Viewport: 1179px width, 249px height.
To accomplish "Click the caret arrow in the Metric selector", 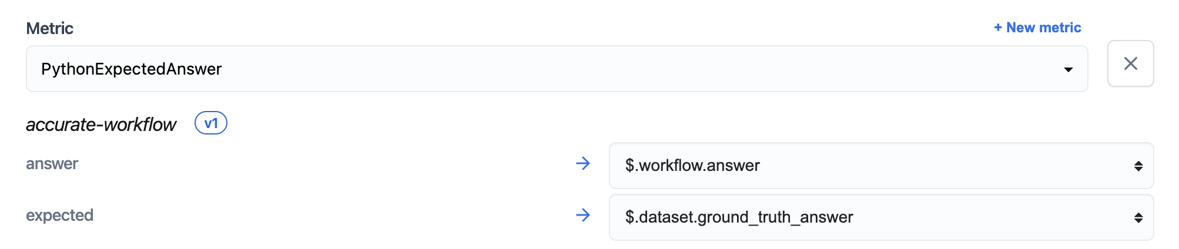I will 1068,69.
